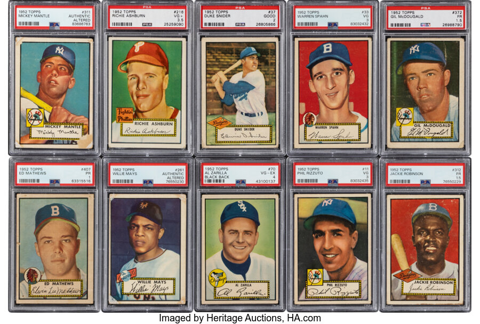Screen dimensions: 480x324
Task: Select the Al Zarilla card portrait
Action: pos(240,249)
